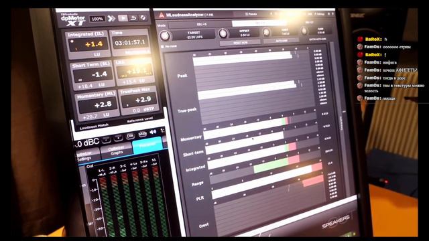Click the AUTO-GAIN button

click(x=282, y=41)
